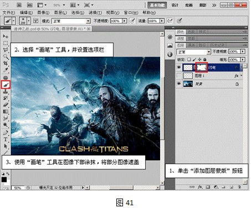Open the info panel icon
The height and width of the screenshot is (208, 251).
tap(170, 54)
